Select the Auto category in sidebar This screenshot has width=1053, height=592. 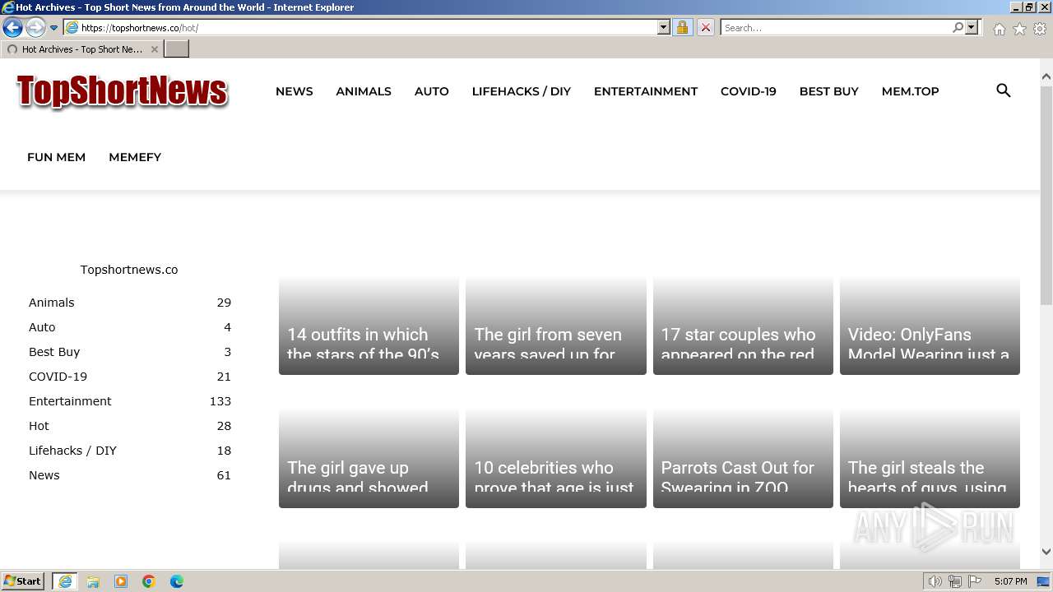[42, 327]
